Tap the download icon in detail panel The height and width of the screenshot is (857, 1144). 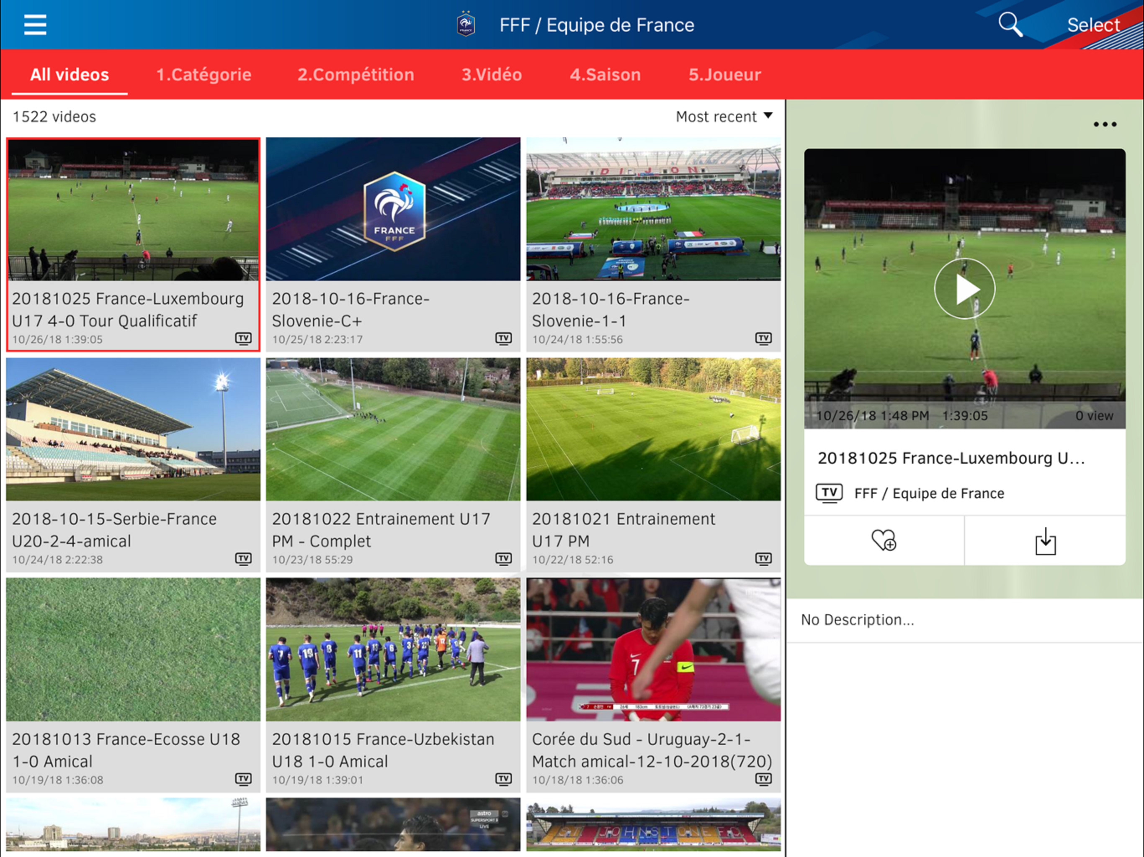pos(1045,541)
